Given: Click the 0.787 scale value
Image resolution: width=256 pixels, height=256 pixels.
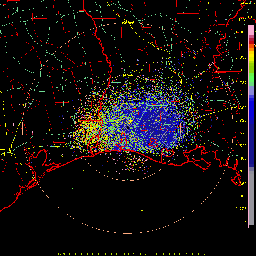Looking at the screenshot, I should tap(241, 82).
